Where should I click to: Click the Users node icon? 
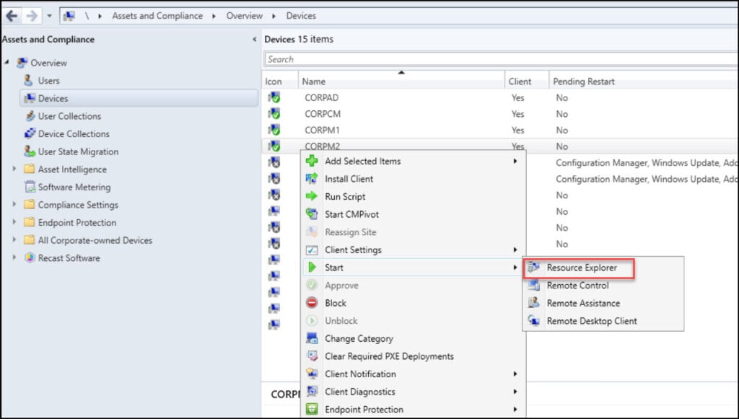29,81
